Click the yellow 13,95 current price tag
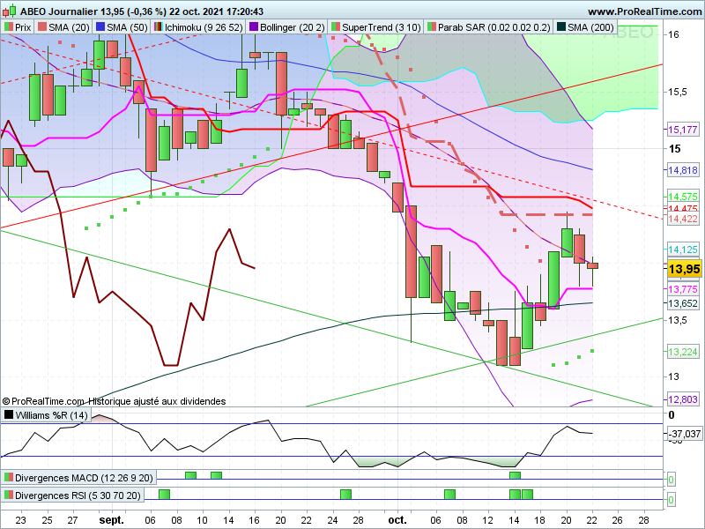Image resolution: width=705 pixels, height=529 pixels. pyautogui.click(x=684, y=269)
